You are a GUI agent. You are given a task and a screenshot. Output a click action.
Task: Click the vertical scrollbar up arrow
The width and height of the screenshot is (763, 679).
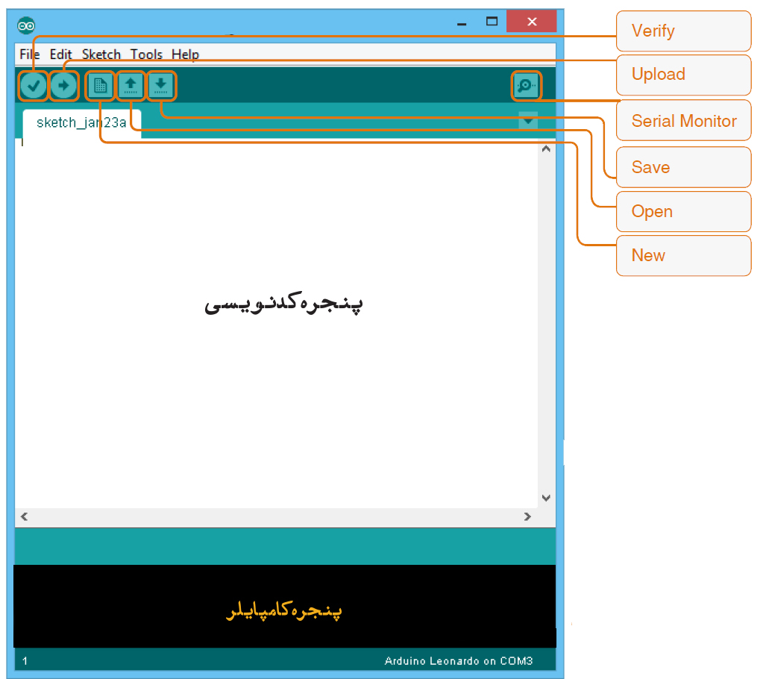[x=546, y=150]
